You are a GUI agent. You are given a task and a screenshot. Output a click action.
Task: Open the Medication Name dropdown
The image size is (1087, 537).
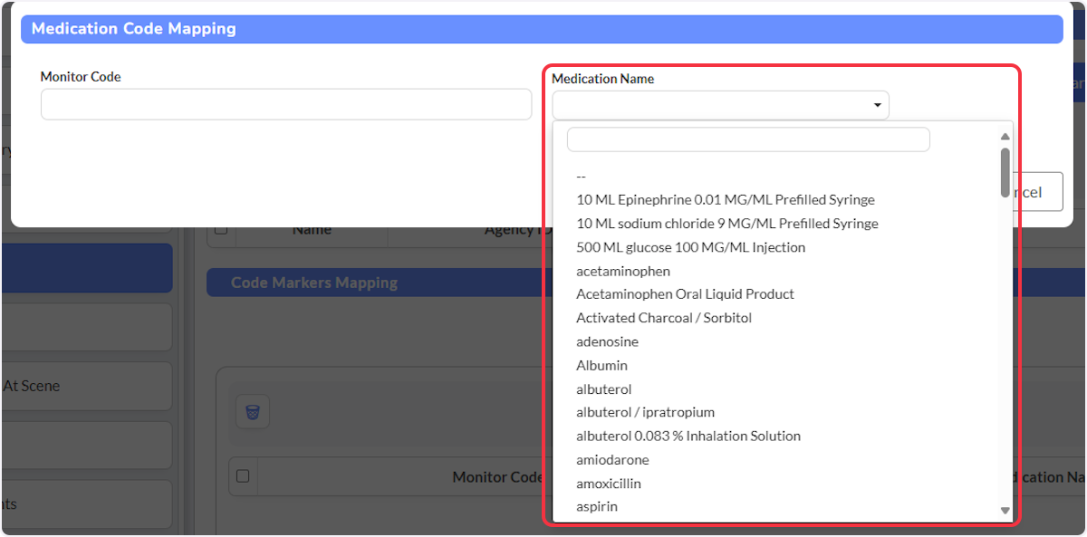point(720,105)
